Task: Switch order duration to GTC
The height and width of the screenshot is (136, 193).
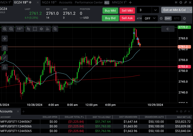Action: point(177,18)
